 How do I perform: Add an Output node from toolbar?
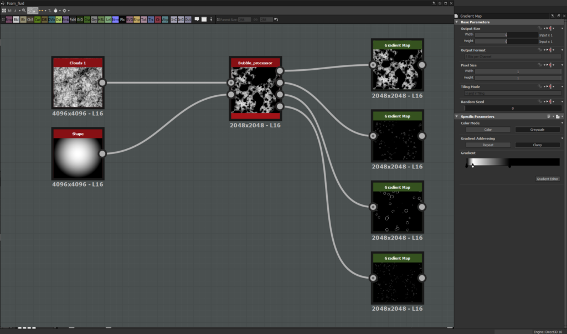pos(188,19)
